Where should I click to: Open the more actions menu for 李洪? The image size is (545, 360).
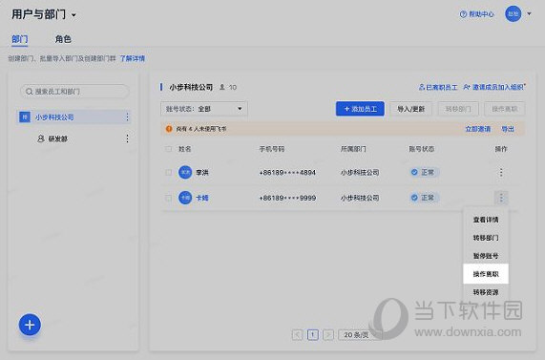point(501,172)
